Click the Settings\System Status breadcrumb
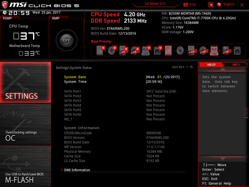The image size is (249, 187). tap(74, 68)
